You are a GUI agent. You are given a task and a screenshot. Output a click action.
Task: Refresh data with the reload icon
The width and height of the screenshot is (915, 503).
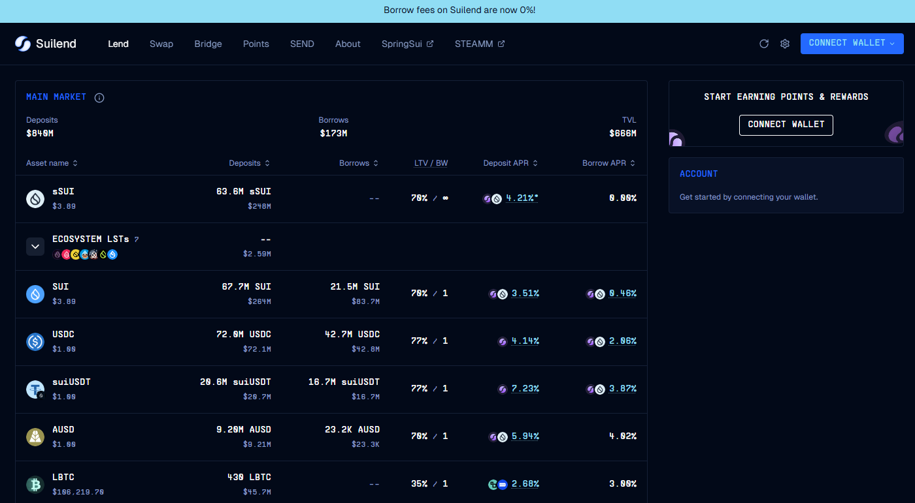(764, 44)
